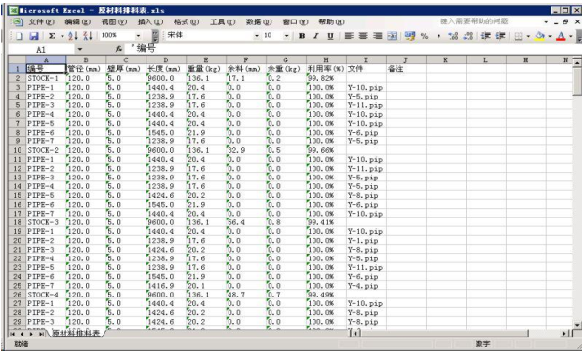The width and height of the screenshot is (584, 356).
Task: Click the Save icon in toolbar
Action: coord(34,36)
